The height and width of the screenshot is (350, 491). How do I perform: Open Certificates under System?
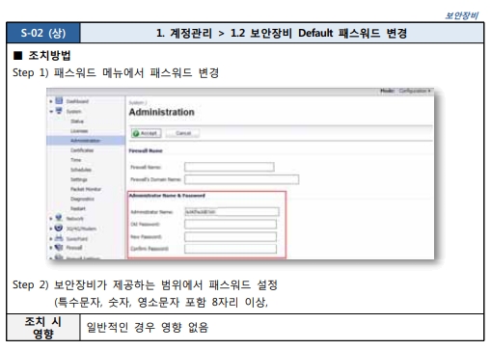coord(82,150)
